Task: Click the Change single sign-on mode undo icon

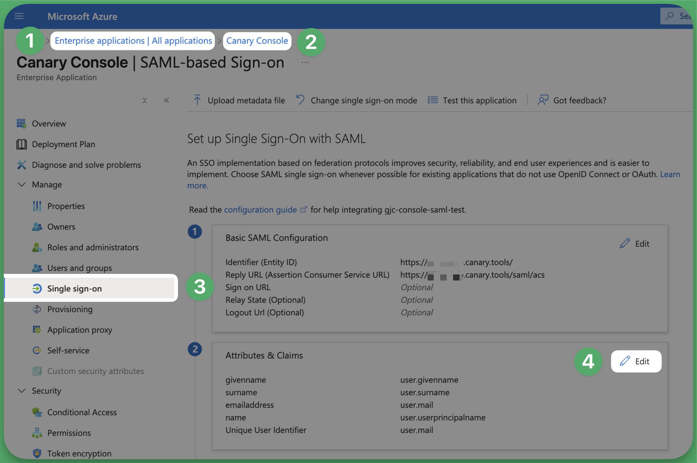Action: [x=300, y=100]
